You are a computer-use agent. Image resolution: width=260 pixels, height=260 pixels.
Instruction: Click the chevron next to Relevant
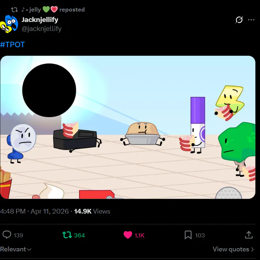(29, 250)
